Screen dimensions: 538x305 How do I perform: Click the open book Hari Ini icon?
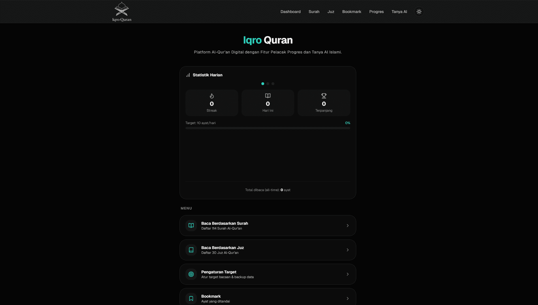point(268,96)
